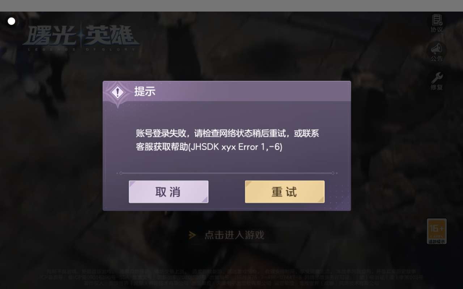Tap the 公告 label under megaphone

pyautogui.click(x=437, y=59)
